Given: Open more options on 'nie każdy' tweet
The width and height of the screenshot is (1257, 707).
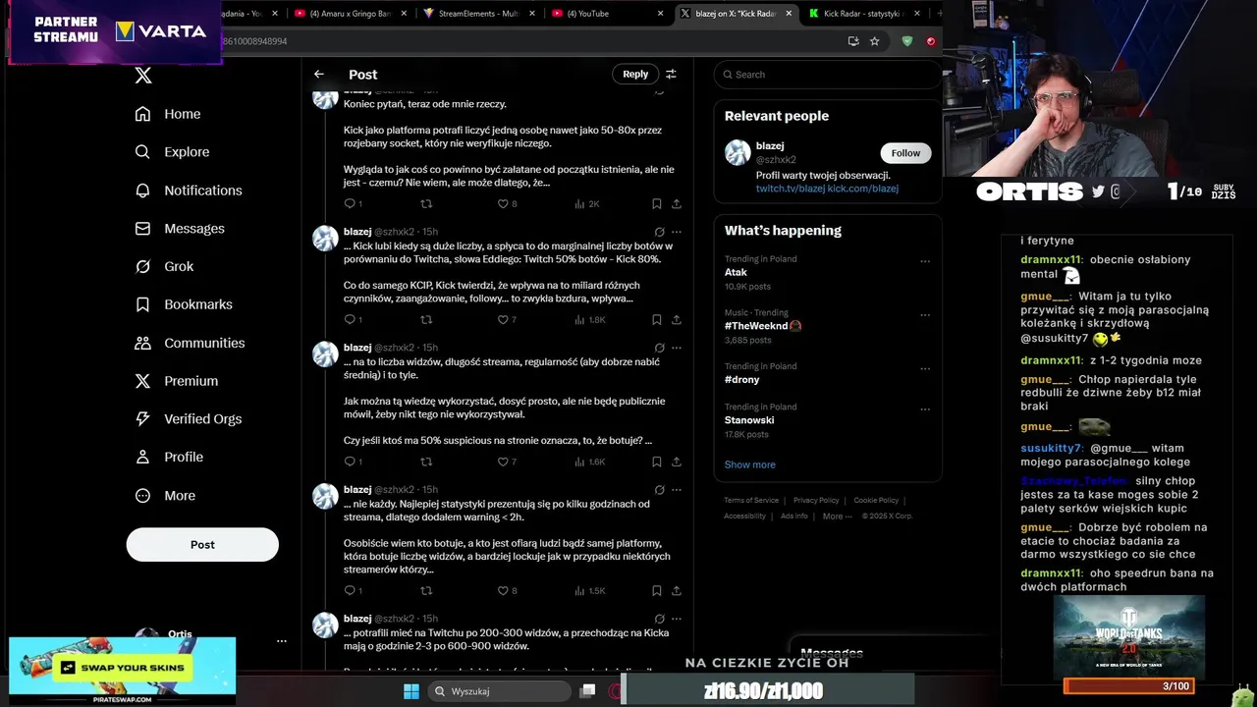Looking at the screenshot, I should (677, 490).
